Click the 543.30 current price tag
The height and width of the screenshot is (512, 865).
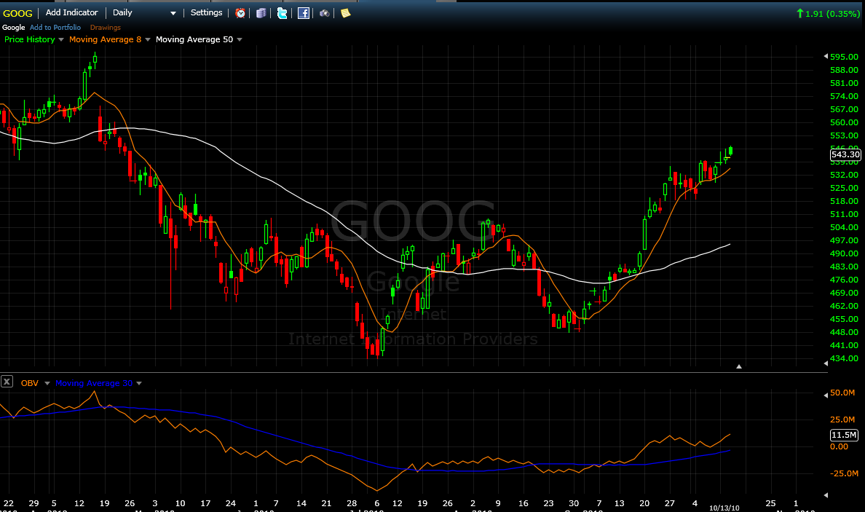coord(845,154)
